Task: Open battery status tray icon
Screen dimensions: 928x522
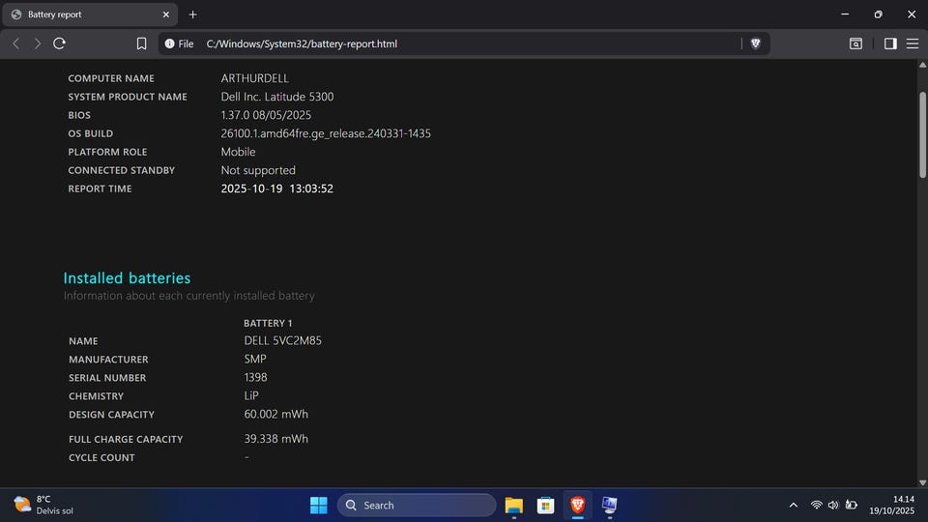Action: click(851, 505)
